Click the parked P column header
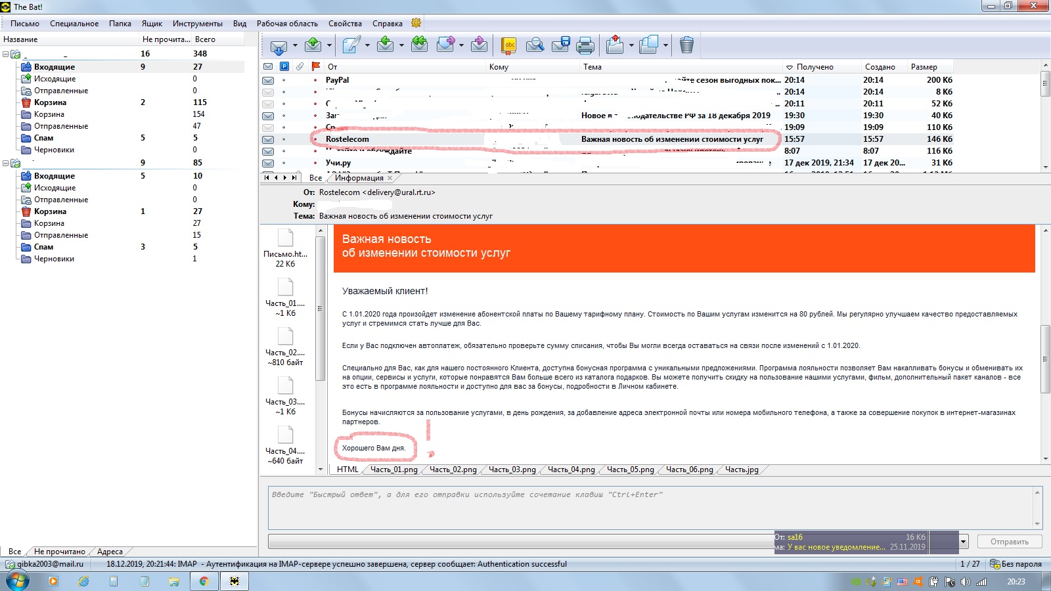Screen dimensions: 1051x591 (x=284, y=66)
